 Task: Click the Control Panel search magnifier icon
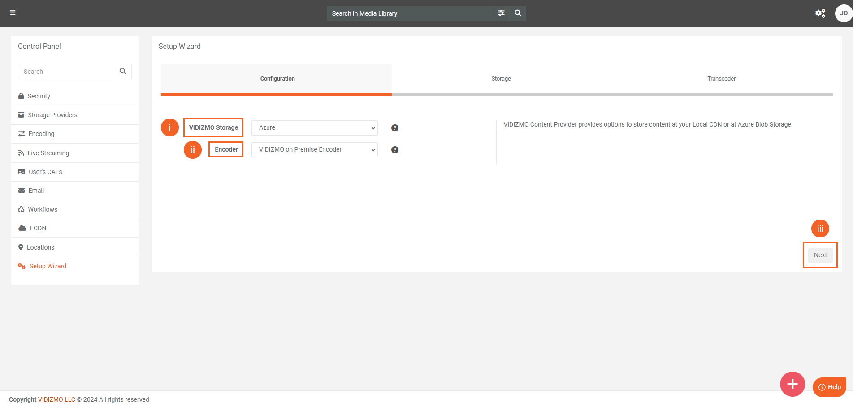click(123, 72)
